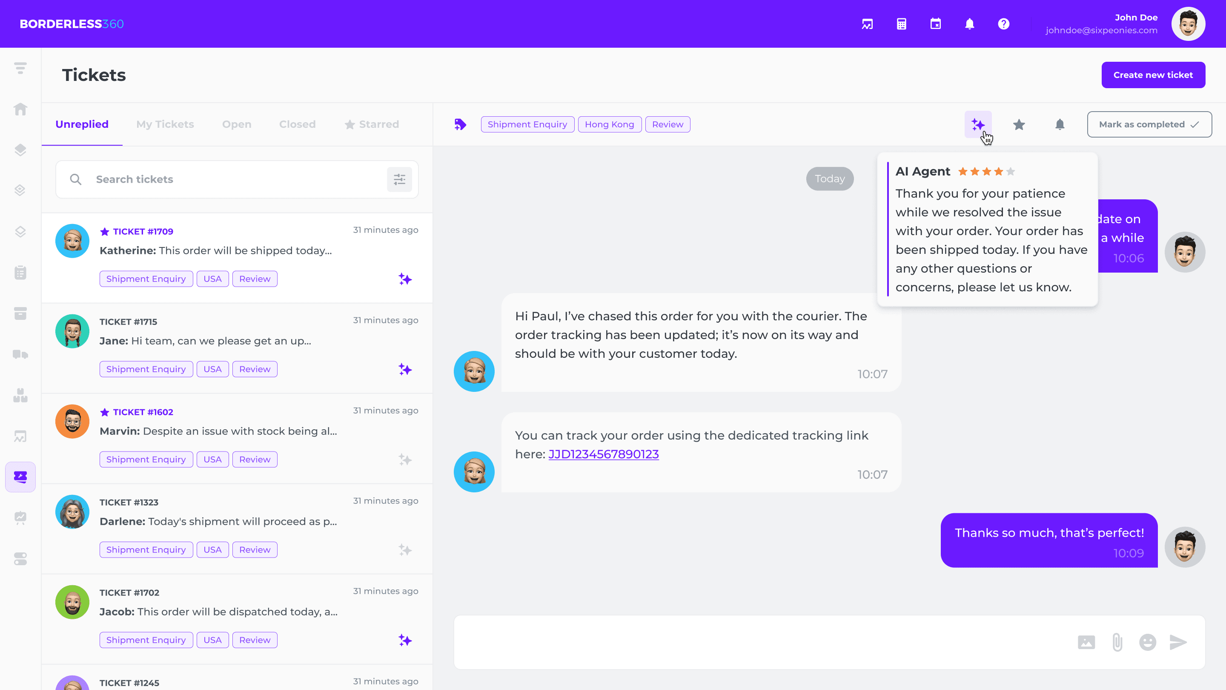The width and height of the screenshot is (1226, 690).
Task: Switch to Unreplied tab
Action: pos(82,124)
